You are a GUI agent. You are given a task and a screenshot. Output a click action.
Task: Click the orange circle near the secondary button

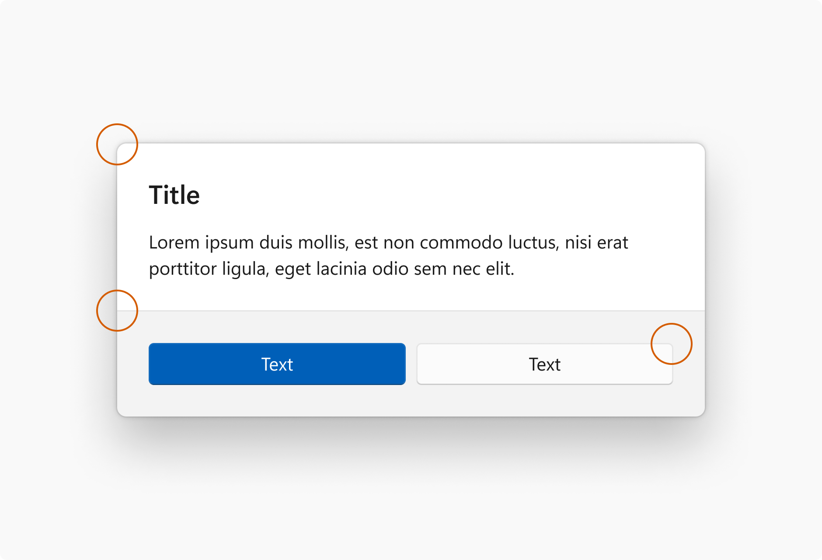click(672, 344)
